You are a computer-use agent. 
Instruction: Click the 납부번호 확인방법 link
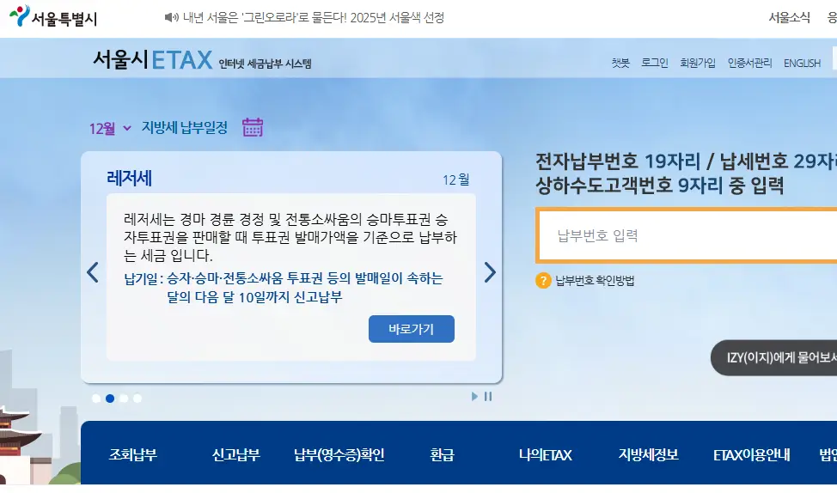click(x=595, y=281)
